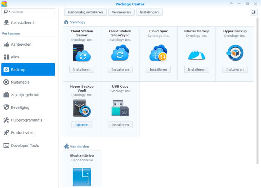Viewport: 261px width, 188px height.
Task: Open the Productiviteit category
Action: (x=28, y=133)
